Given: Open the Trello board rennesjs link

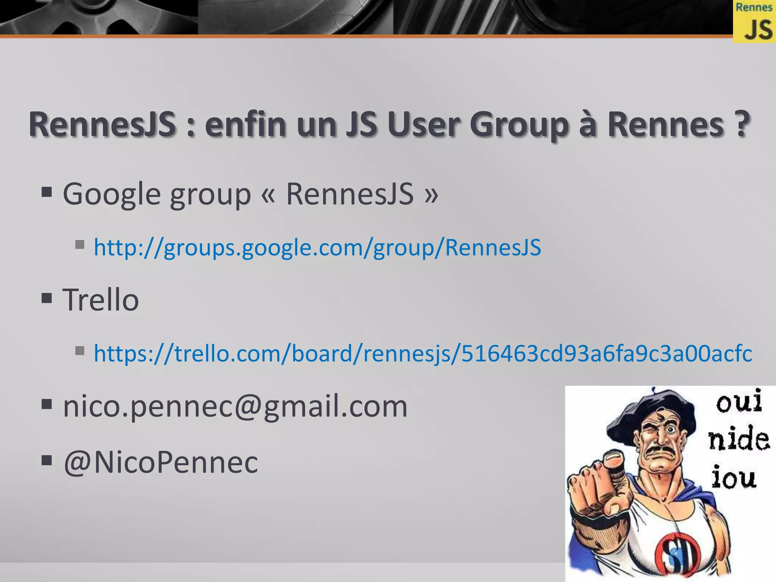Looking at the screenshot, I should (423, 354).
